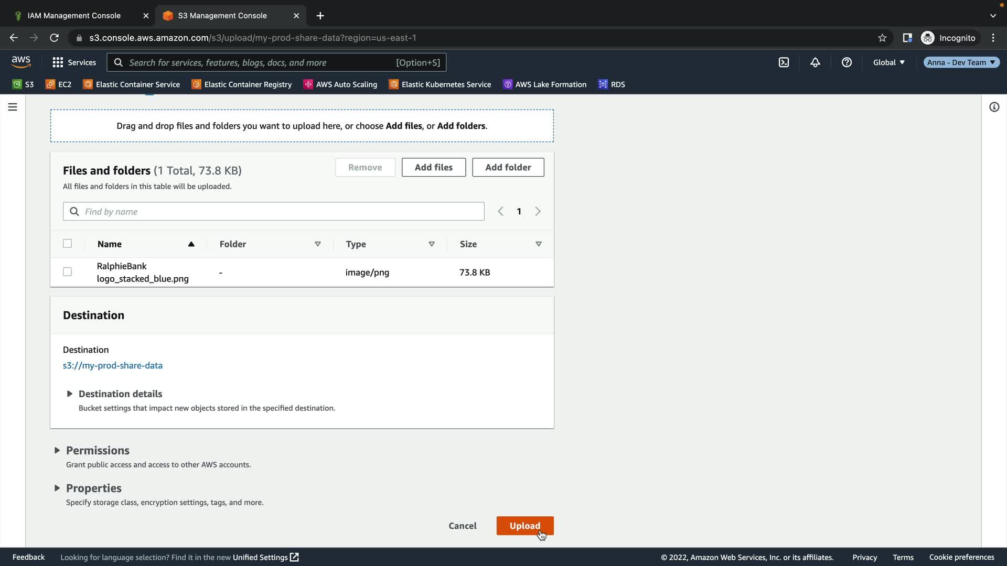1007x566 pixels.
Task: Open the Elastic Kubernetes Service bookmark
Action: coord(440,84)
